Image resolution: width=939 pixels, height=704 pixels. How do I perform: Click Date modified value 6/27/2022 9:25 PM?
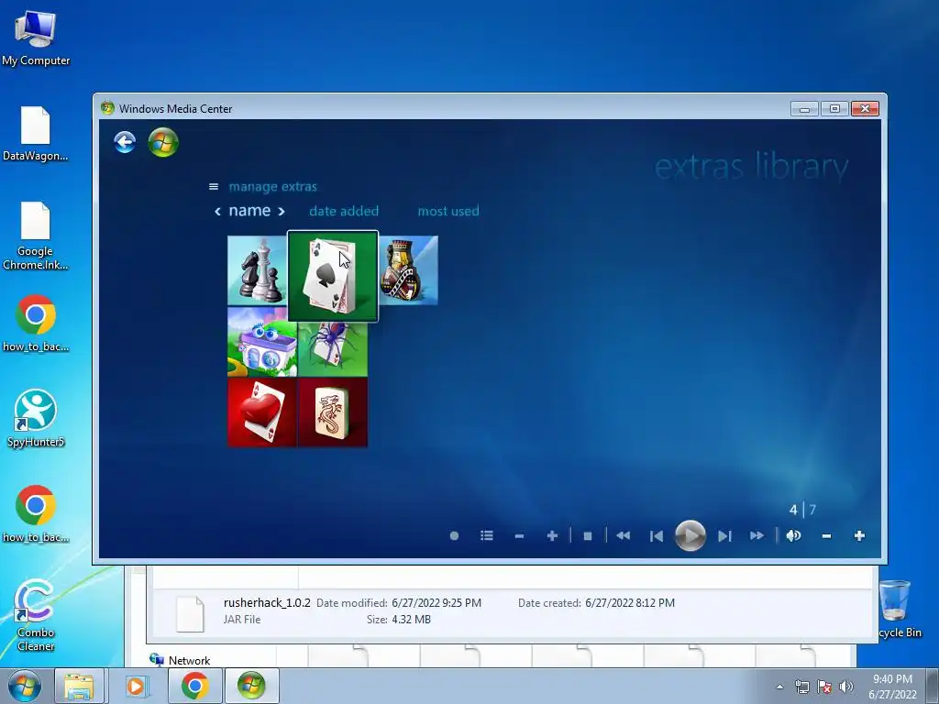click(x=436, y=603)
